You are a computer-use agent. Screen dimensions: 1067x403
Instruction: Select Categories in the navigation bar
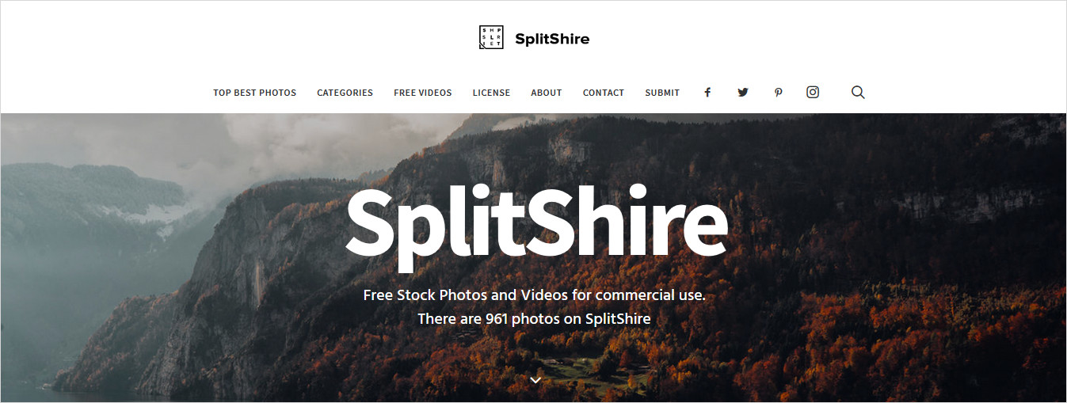pyautogui.click(x=345, y=93)
